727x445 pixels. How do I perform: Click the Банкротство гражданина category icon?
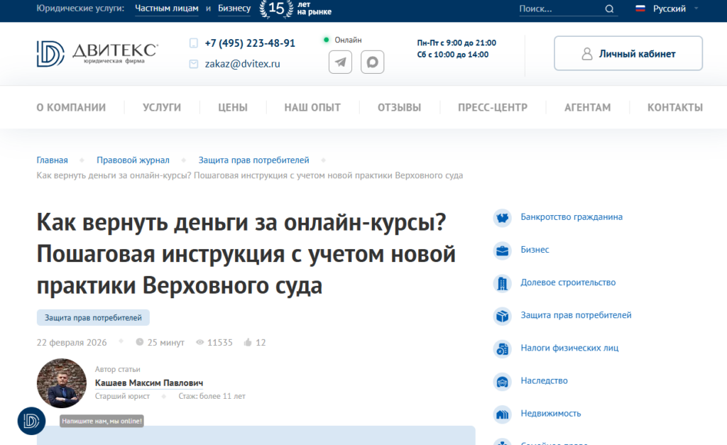point(503,217)
